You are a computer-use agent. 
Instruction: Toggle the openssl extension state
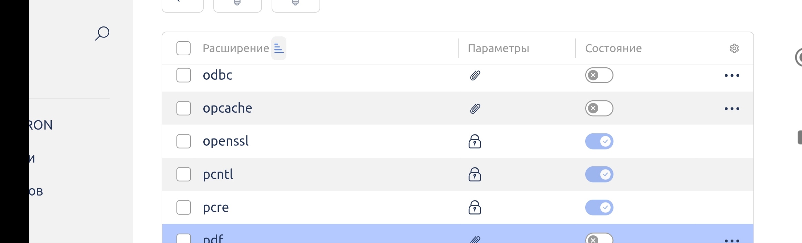pos(599,142)
